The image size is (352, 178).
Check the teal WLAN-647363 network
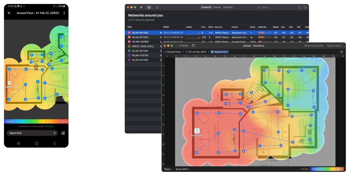pos(129,51)
